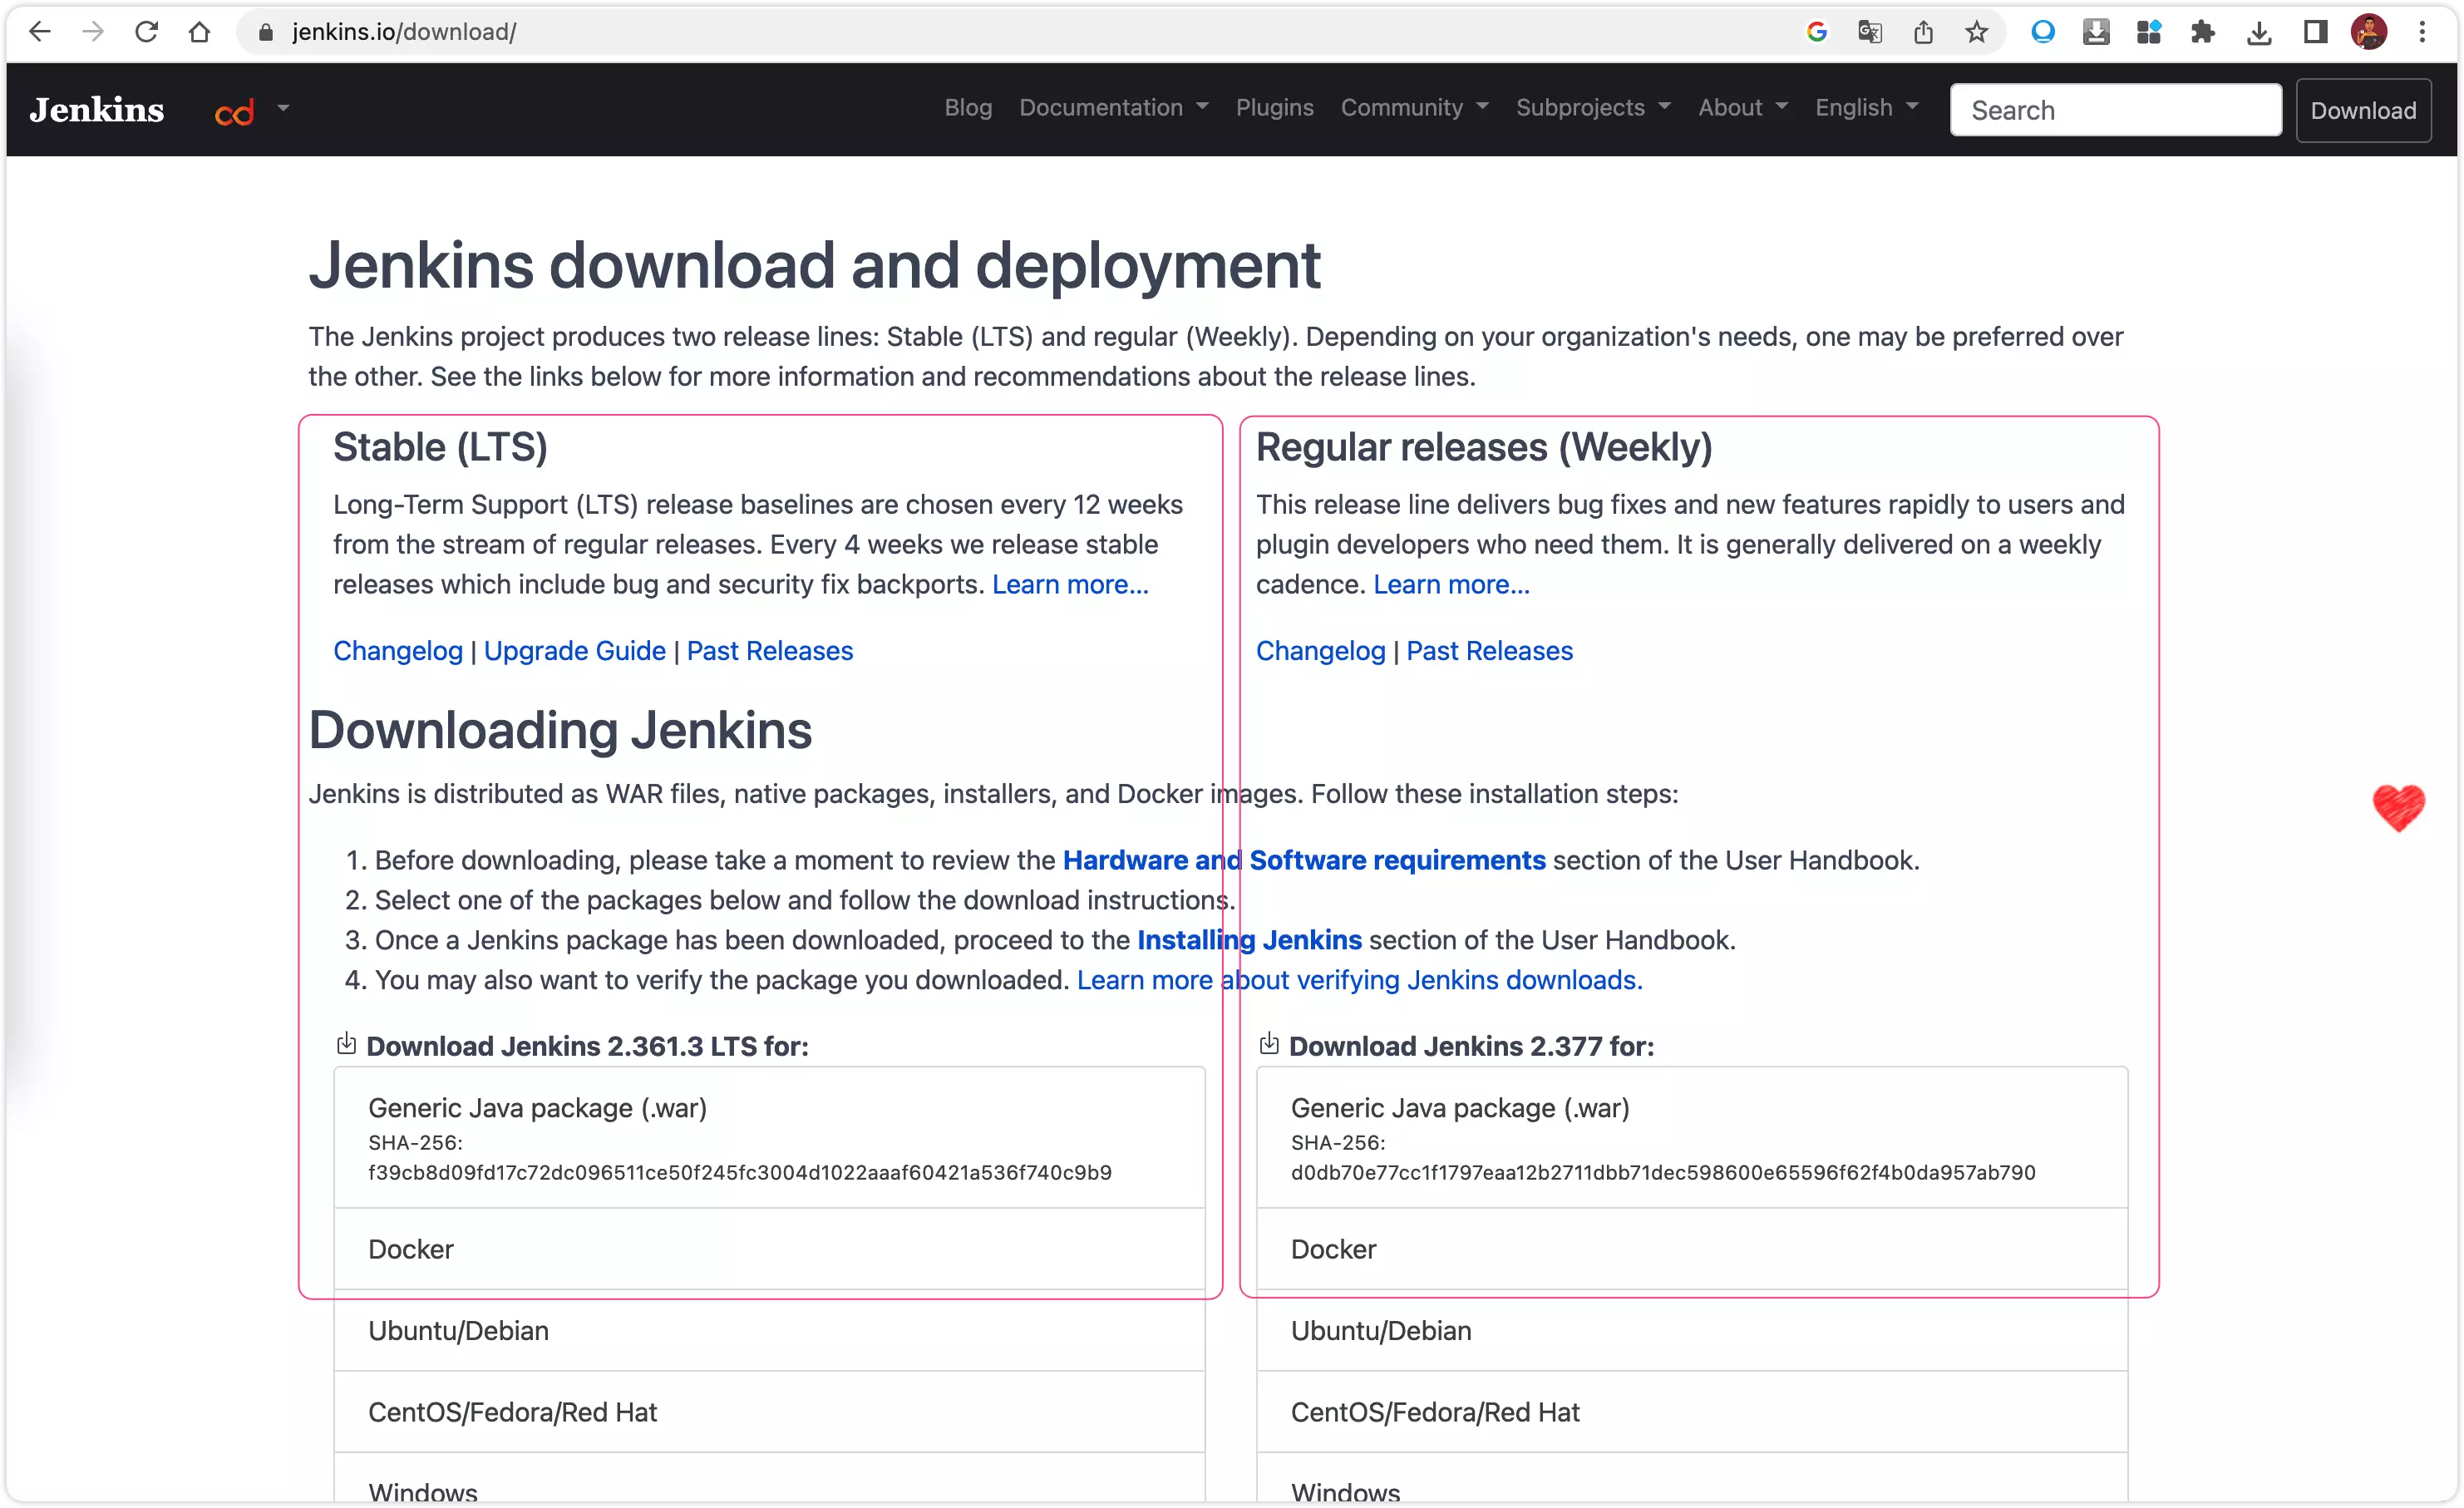Open the browser home page
Viewport: 2464px width, 1508px height.
pyautogui.click(x=199, y=32)
